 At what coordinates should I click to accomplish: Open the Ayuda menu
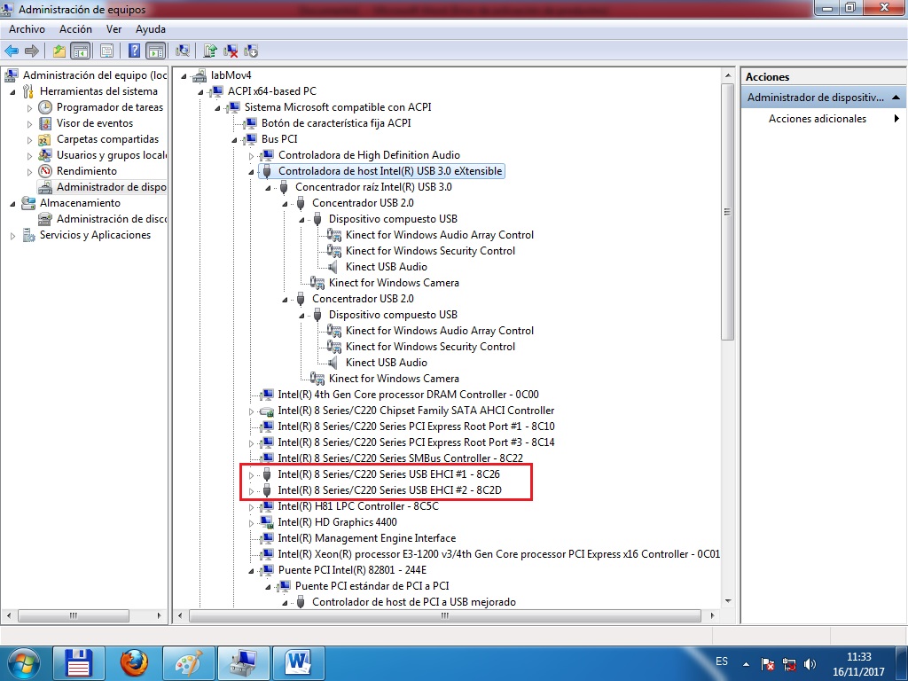(151, 29)
